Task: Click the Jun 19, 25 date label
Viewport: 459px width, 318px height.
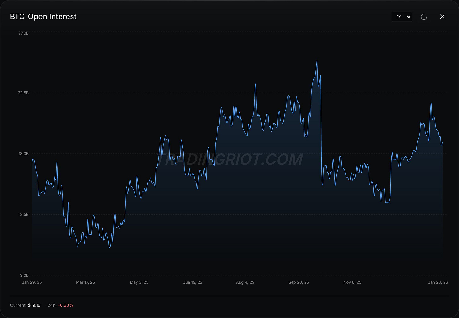Action: (193, 282)
